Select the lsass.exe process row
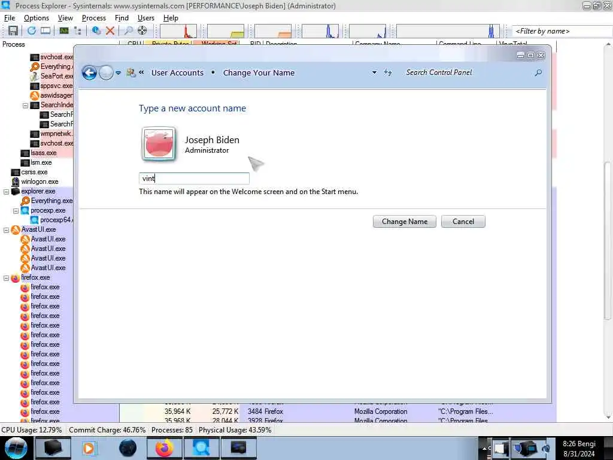The height and width of the screenshot is (460, 613). click(x=44, y=153)
